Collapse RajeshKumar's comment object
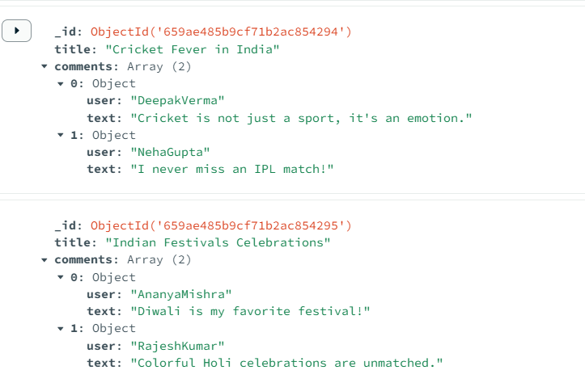 tap(61, 329)
